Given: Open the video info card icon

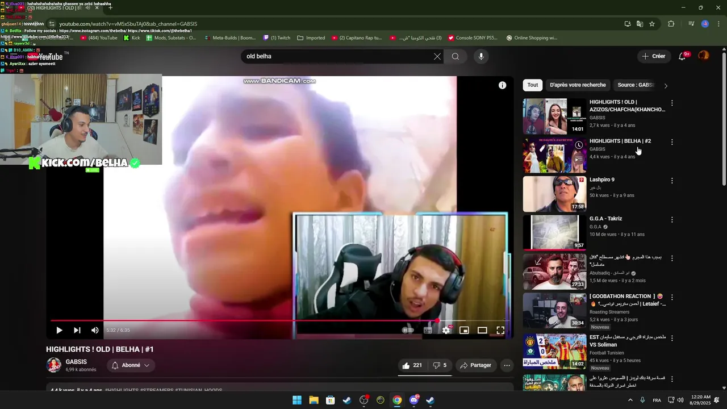Looking at the screenshot, I should pos(502,85).
